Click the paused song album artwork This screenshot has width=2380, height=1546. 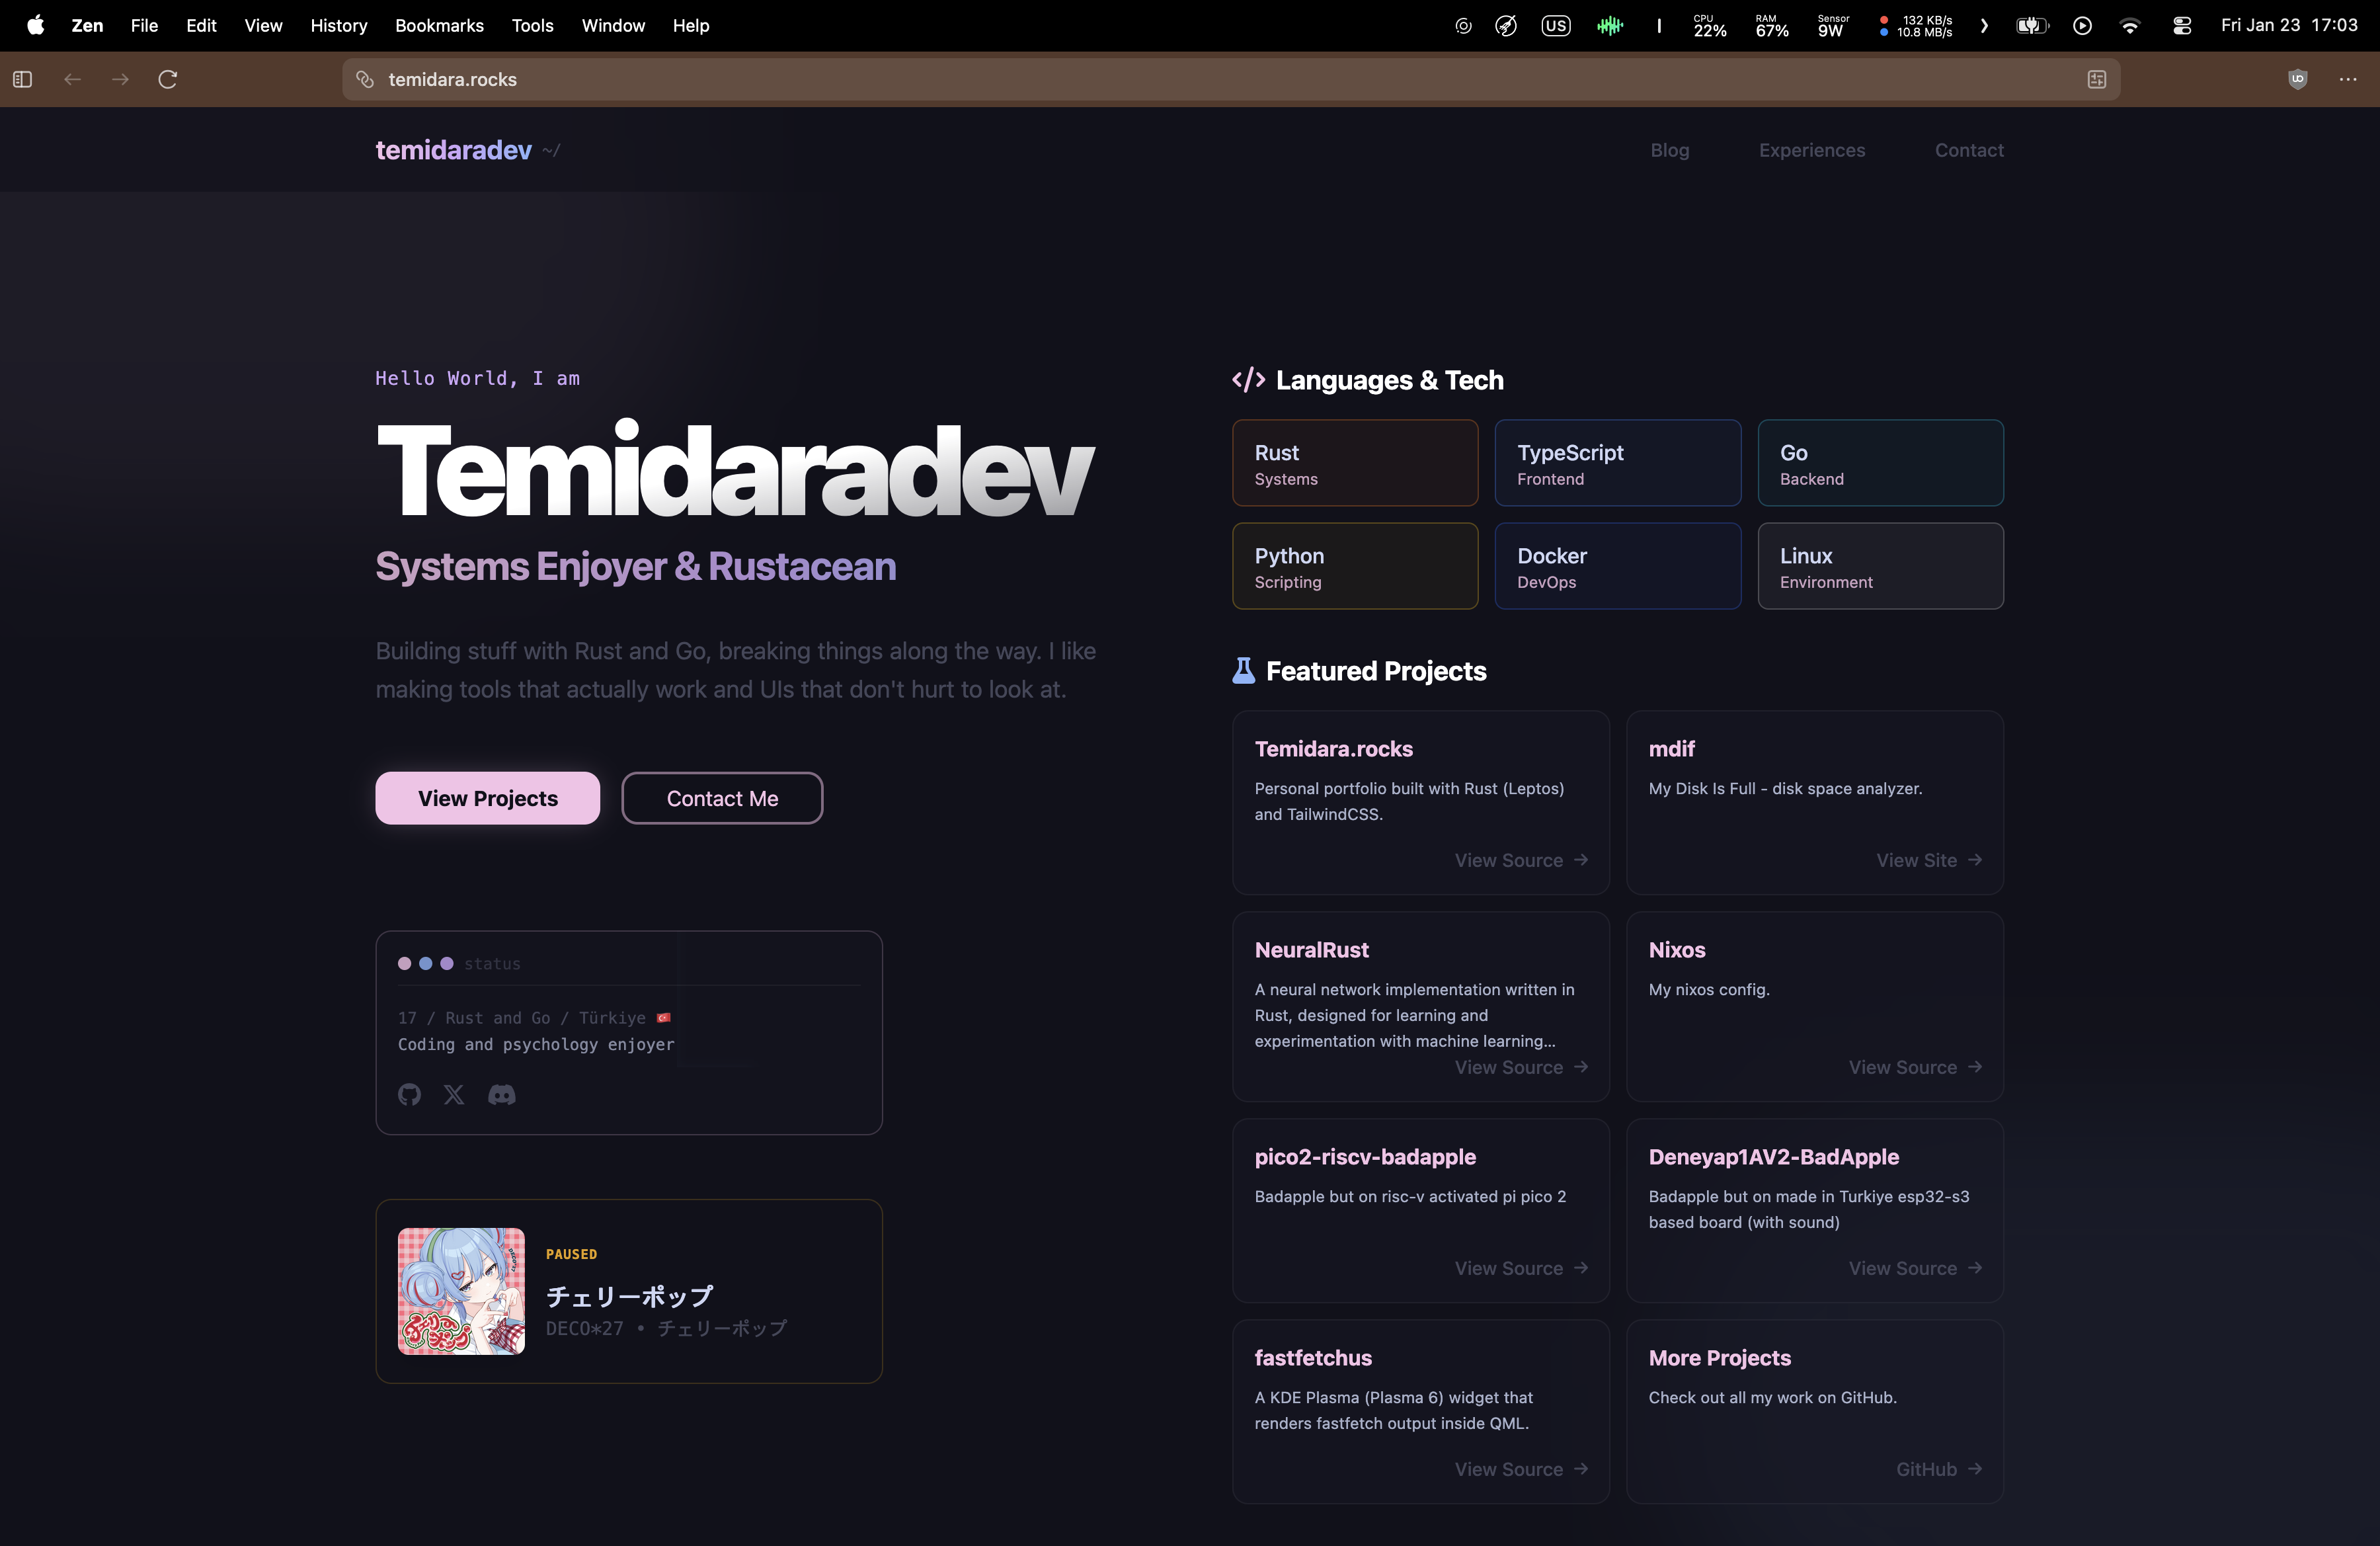coord(461,1291)
